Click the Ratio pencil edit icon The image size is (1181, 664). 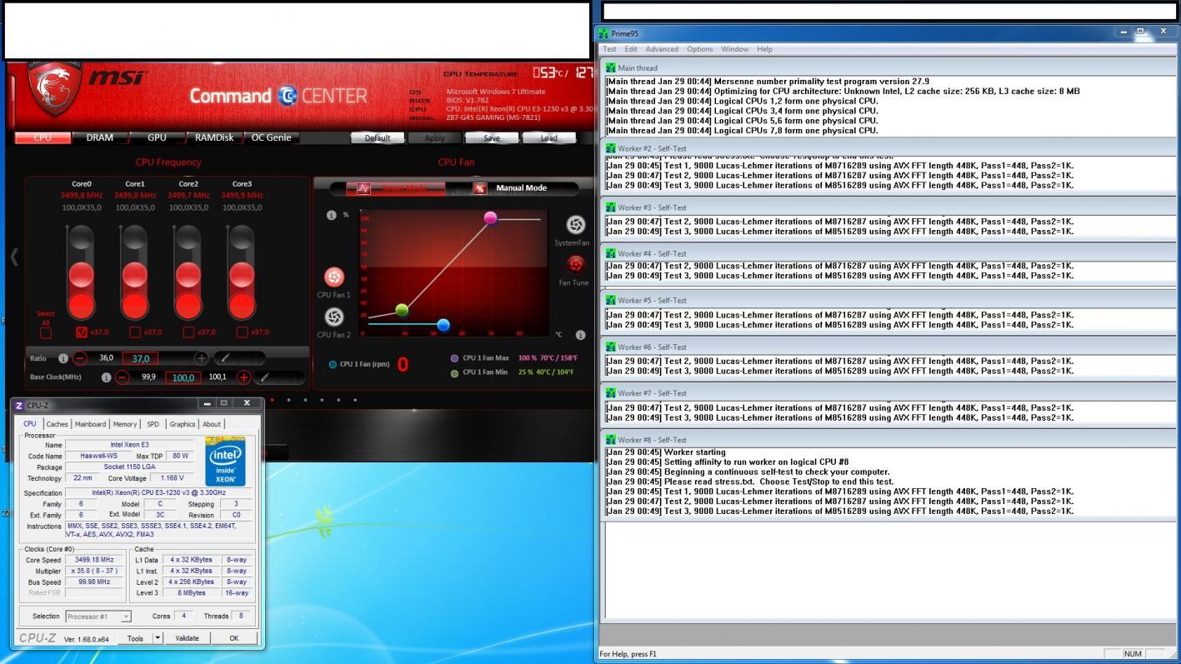tap(225, 358)
